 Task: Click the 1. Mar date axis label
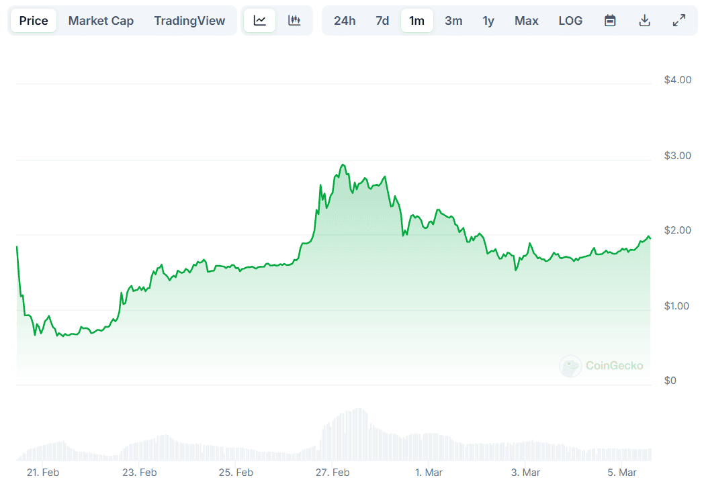coord(429,473)
